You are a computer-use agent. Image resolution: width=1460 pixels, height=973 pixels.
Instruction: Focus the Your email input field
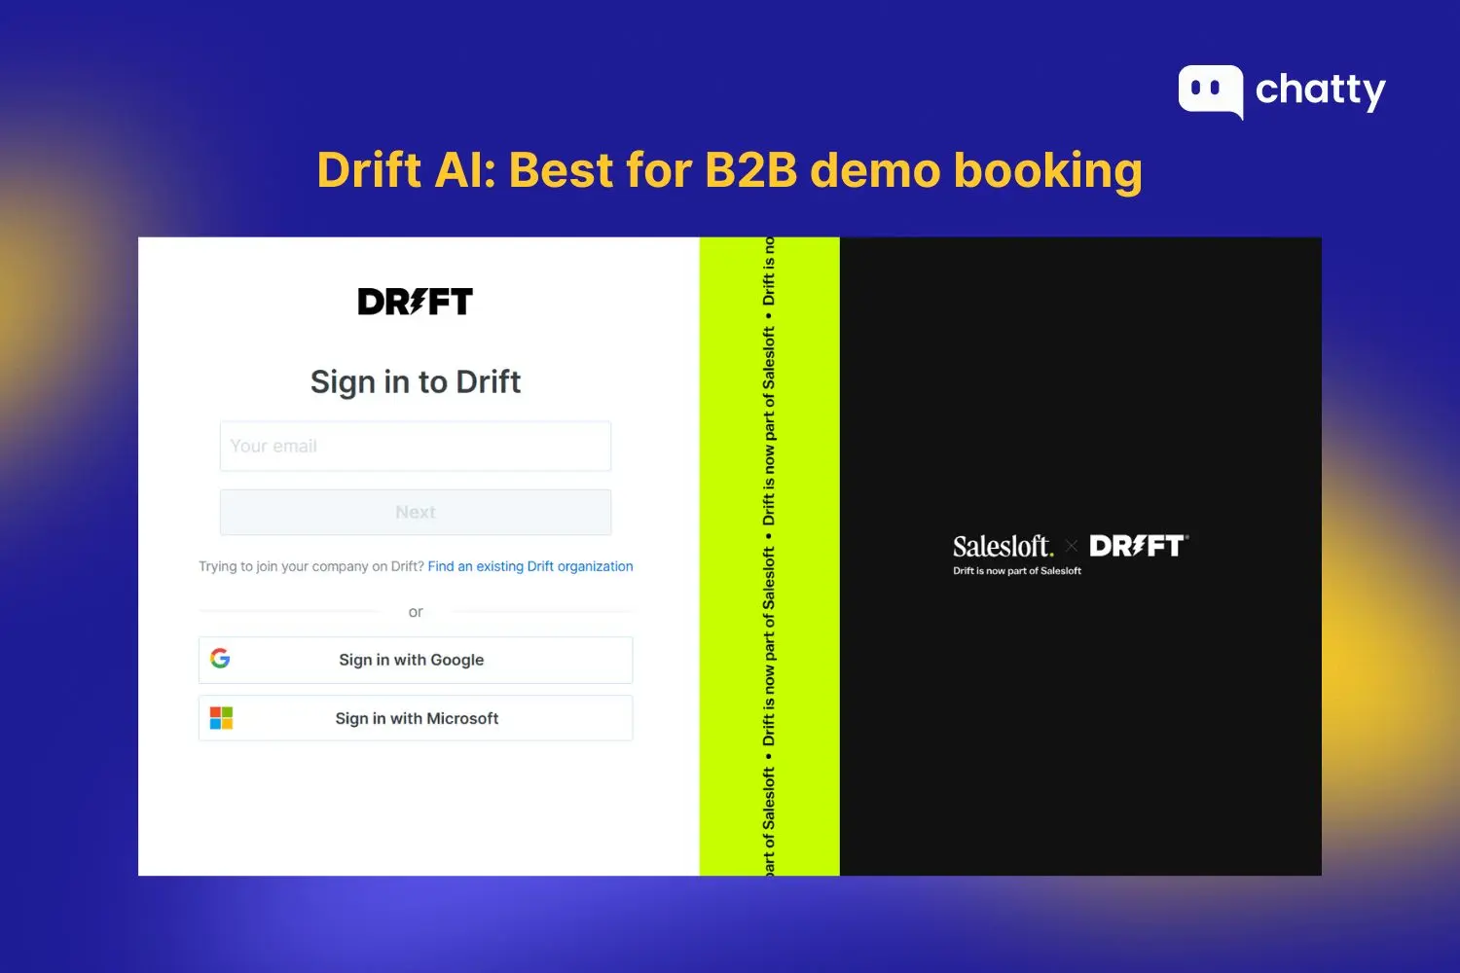click(416, 446)
